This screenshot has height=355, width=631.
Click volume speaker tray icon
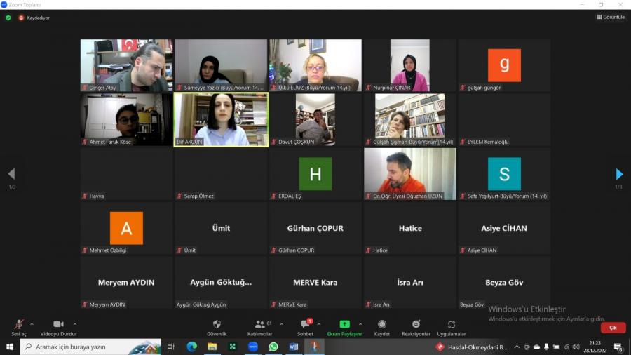[576, 347]
